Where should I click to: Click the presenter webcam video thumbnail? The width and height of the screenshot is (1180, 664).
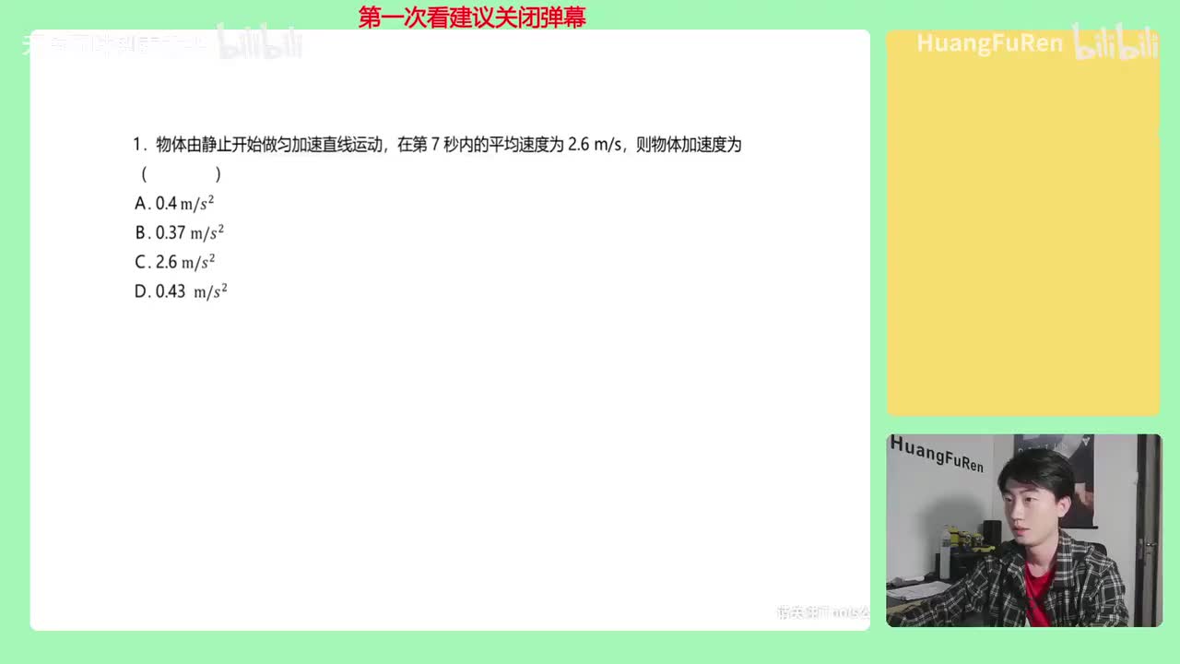(x=1024, y=530)
